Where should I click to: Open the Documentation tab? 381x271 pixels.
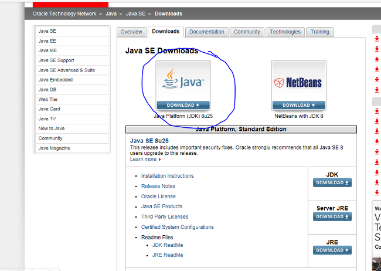[x=207, y=32]
